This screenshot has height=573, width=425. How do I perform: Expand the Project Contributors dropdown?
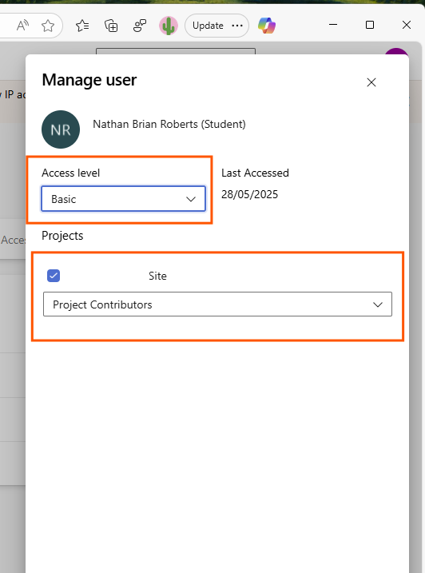click(x=217, y=304)
